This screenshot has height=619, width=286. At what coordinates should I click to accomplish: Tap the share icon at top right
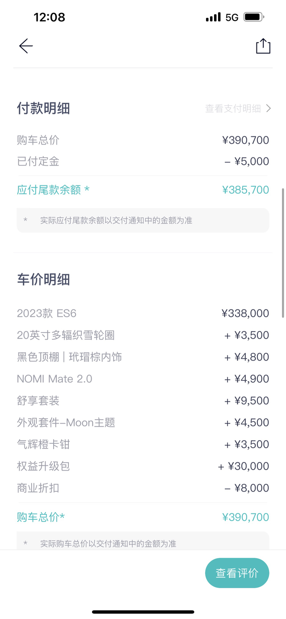(x=263, y=46)
